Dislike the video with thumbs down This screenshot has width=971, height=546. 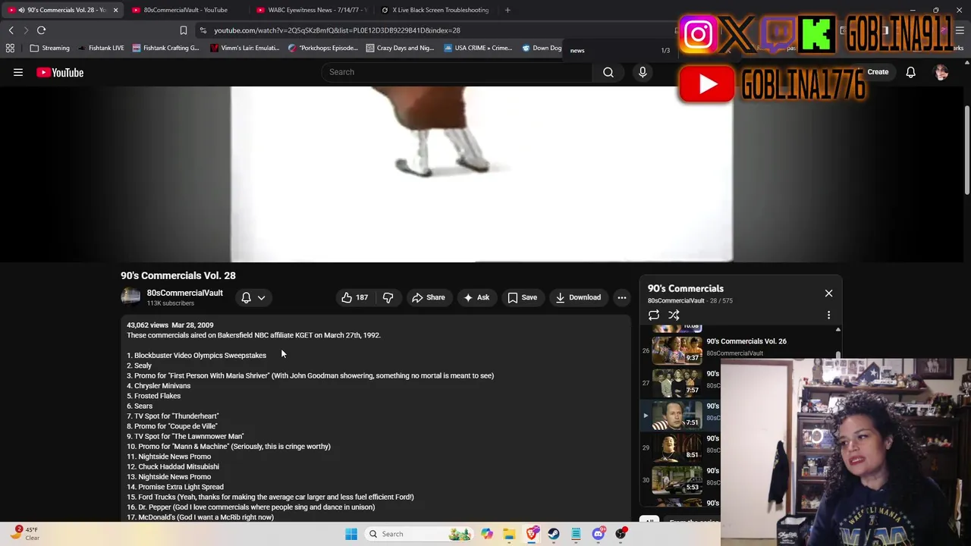pyautogui.click(x=388, y=297)
